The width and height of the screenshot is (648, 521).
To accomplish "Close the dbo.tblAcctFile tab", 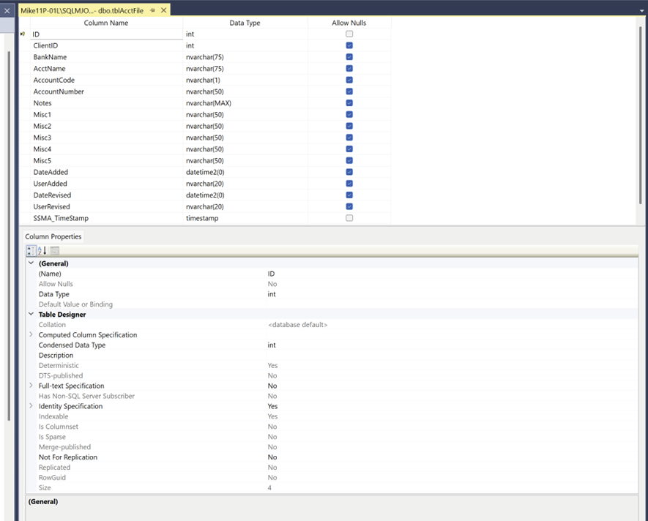I will click(164, 10).
